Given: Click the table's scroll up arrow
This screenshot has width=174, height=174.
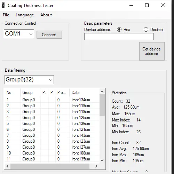Looking at the screenshot, I should (x=102, y=92).
